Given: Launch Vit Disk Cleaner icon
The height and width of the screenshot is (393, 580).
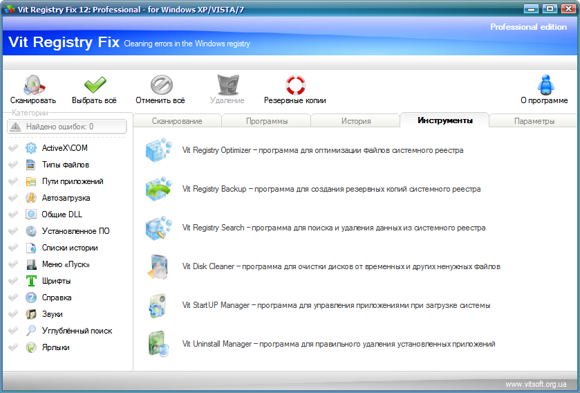Looking at the screenshot, I should tap(158, 266).
